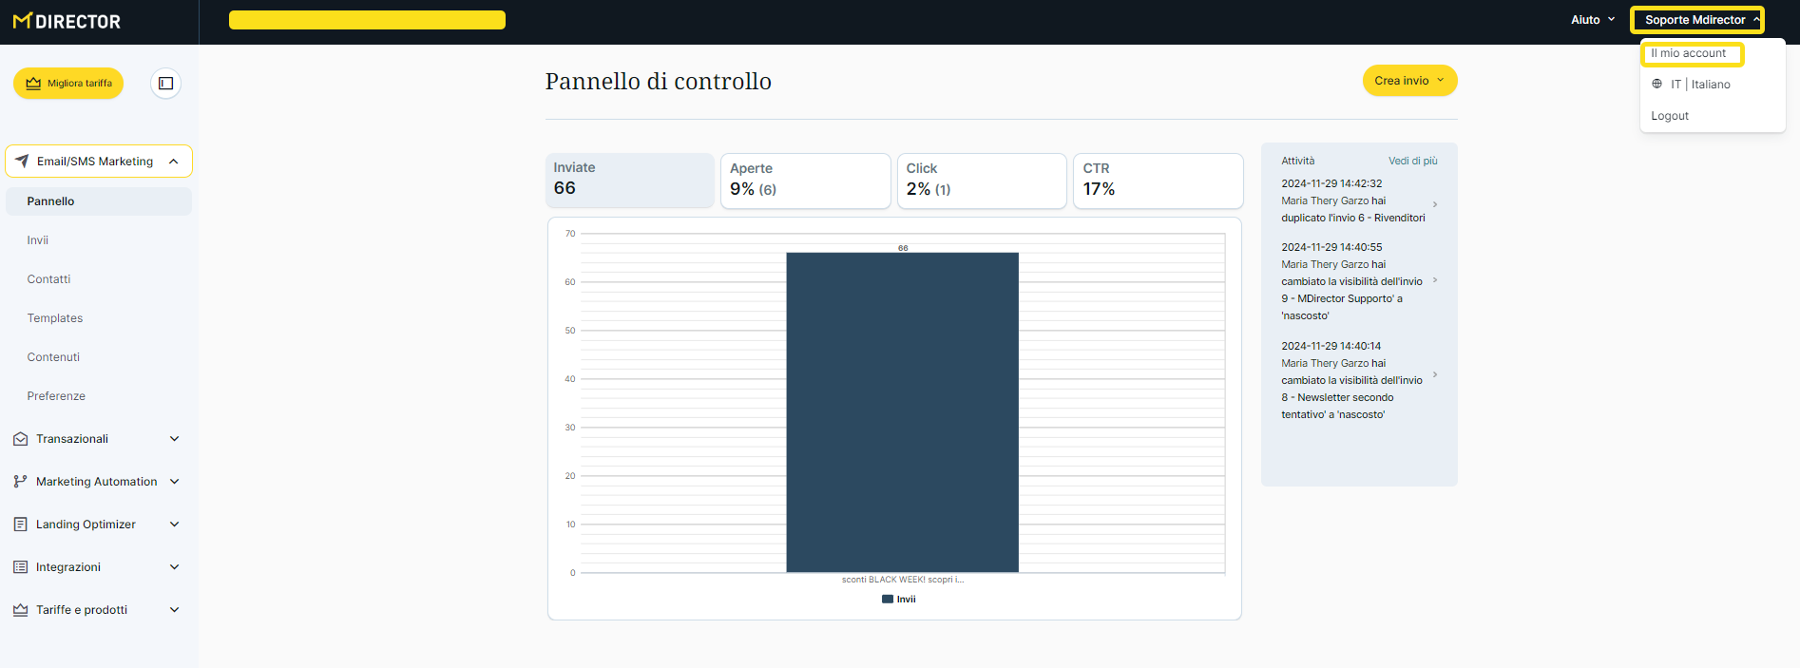The width and height of the screenshot is (1800, 668).
Task: Select the Aperte stats card
Action: click(805, 181)
